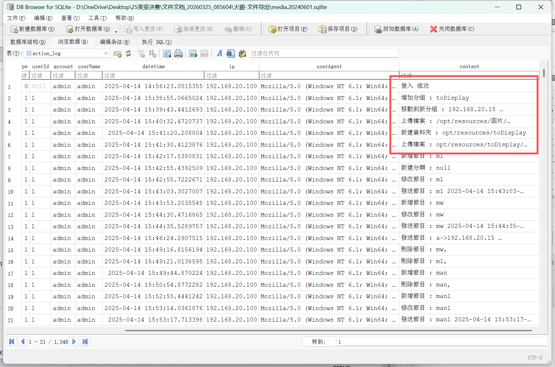
Task: Open a new data browser tab icon
Action: pos(117,54)
